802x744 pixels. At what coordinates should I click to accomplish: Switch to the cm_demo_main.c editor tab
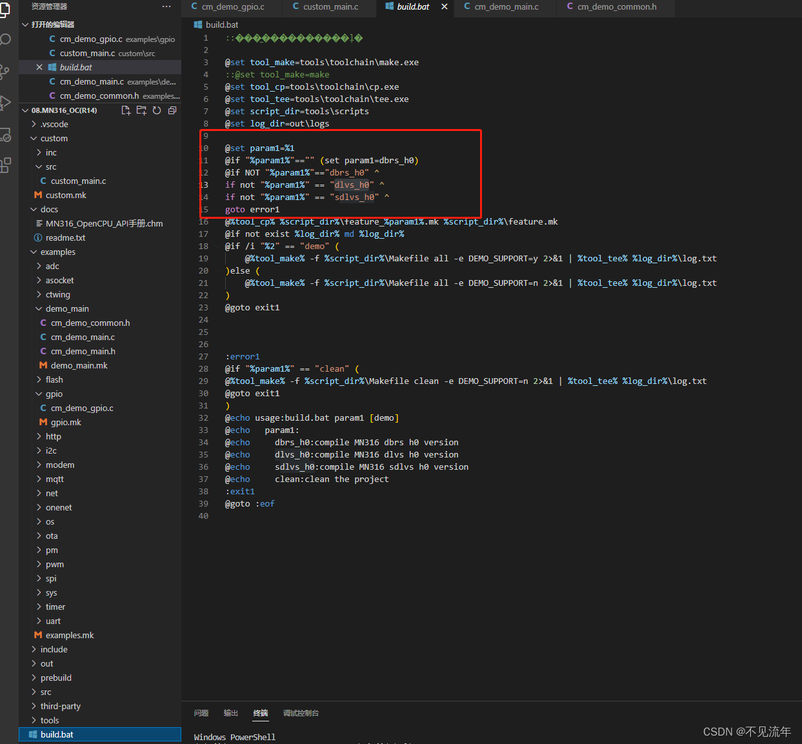(x=506, y=7)
